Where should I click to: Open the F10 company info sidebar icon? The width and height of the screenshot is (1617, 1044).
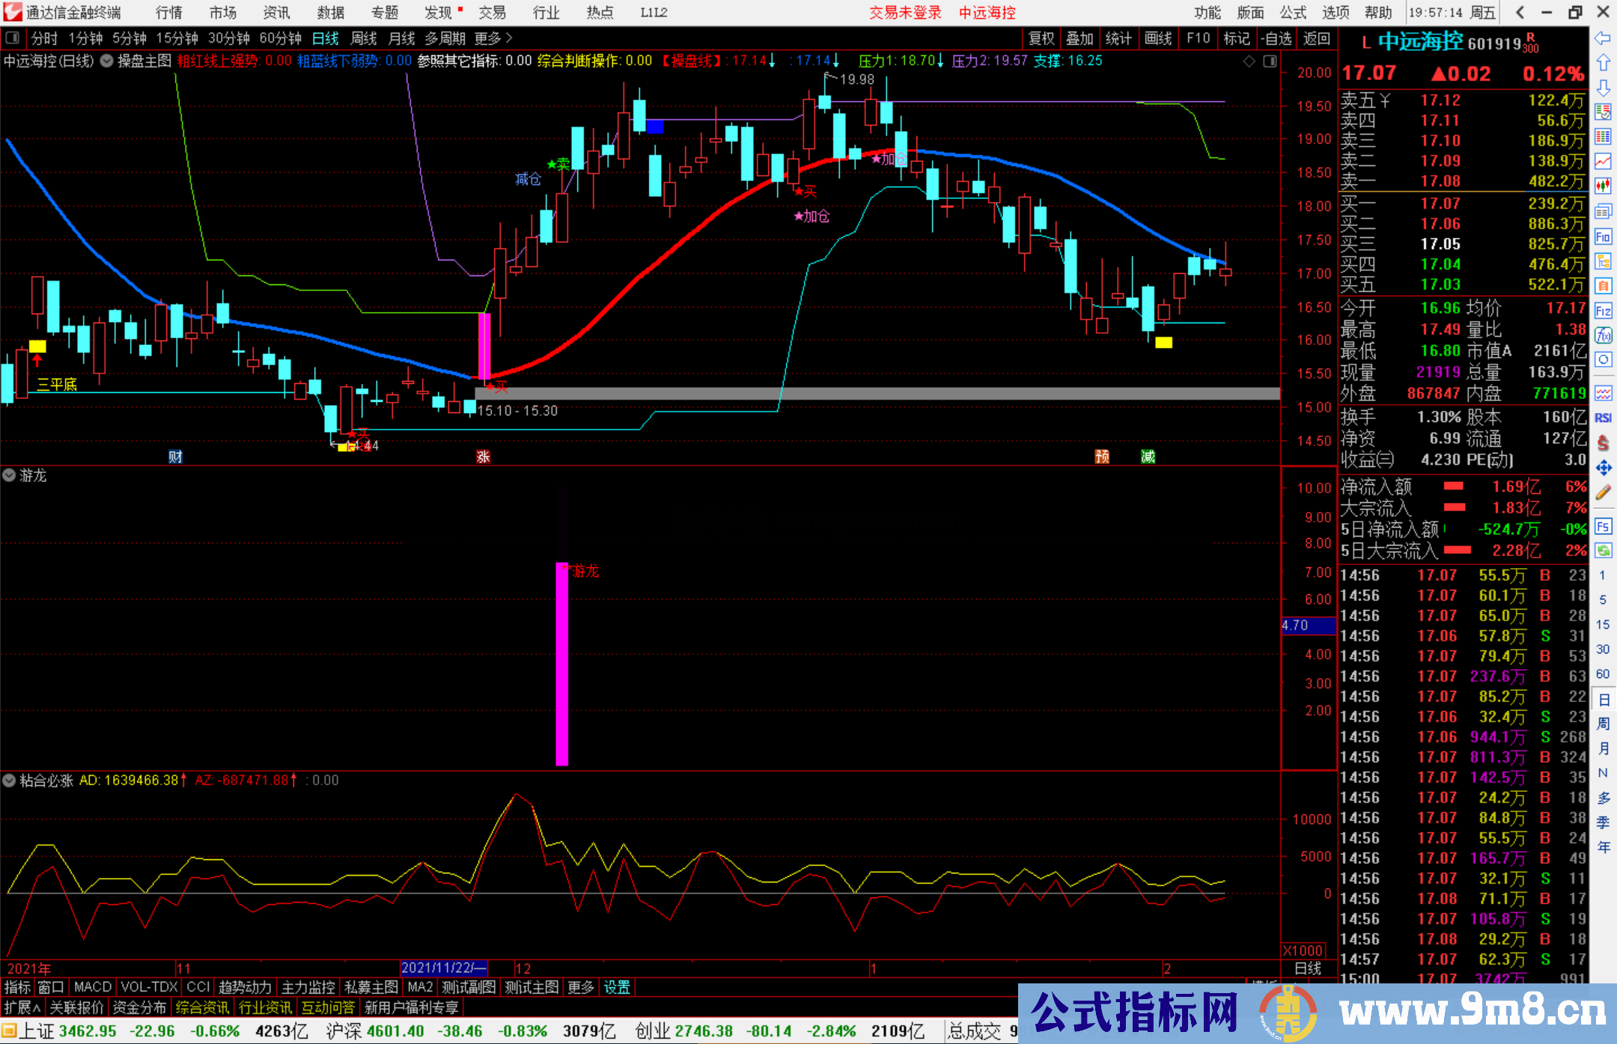[1603, 237]
